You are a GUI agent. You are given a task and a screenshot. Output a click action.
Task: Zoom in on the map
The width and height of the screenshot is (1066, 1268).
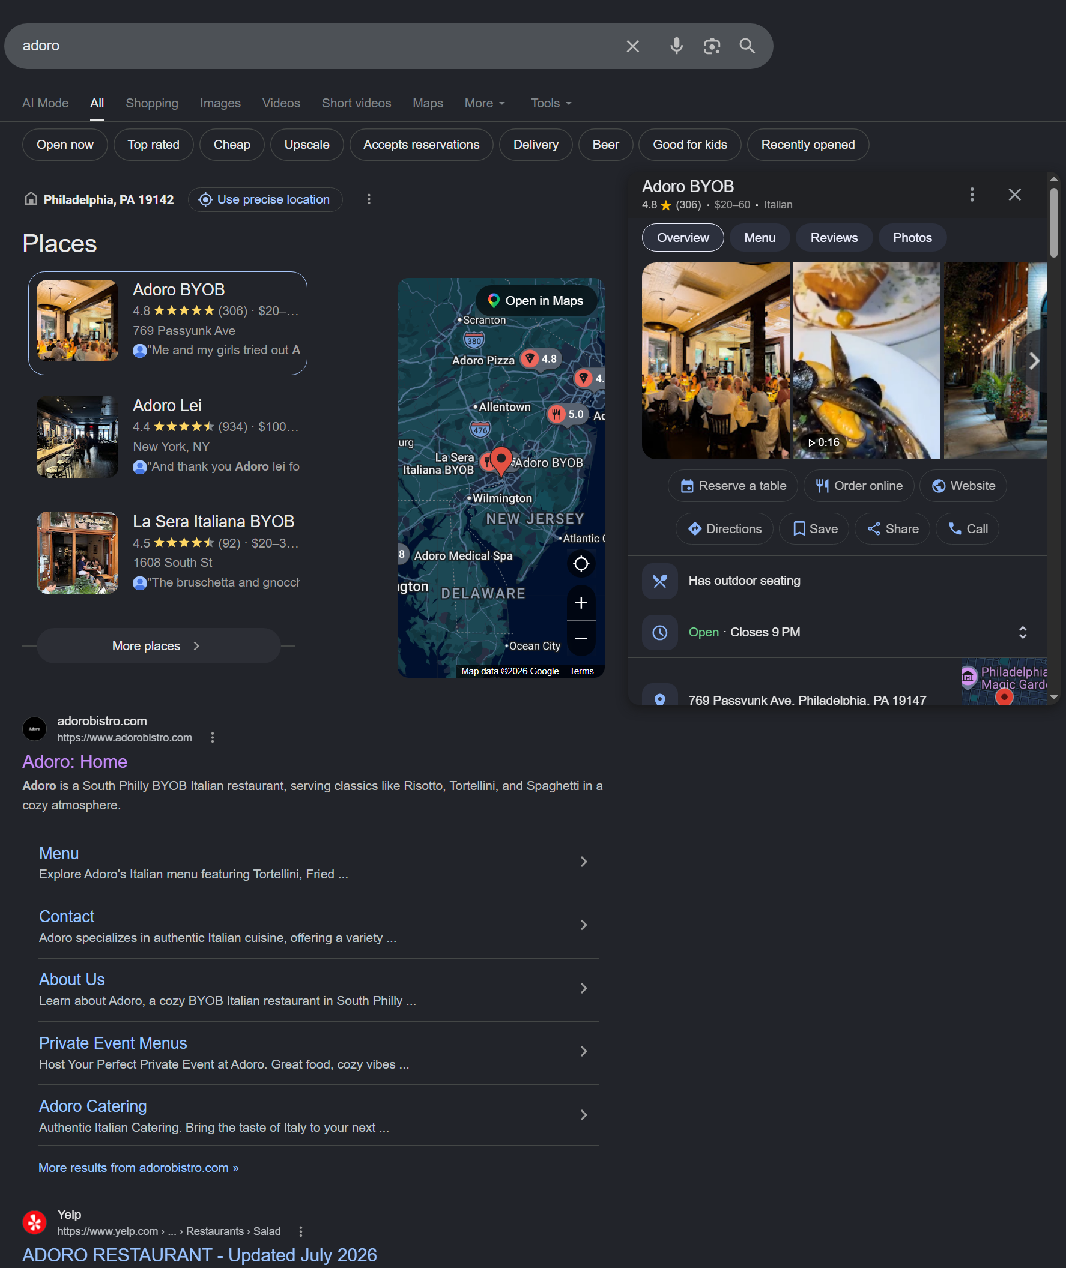pyautogui.click(x=581, y=603)
